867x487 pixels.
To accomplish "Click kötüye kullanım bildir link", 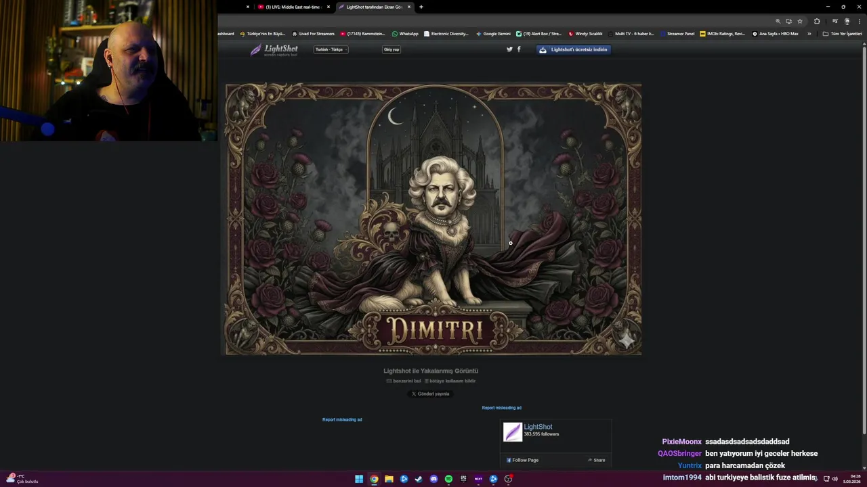I will click(450, 381).
